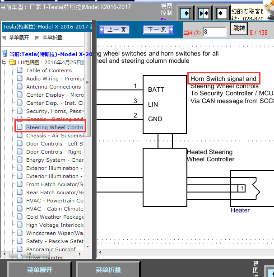
Task: Click 菜单折叠 link in the tree header
Action: 52,38
